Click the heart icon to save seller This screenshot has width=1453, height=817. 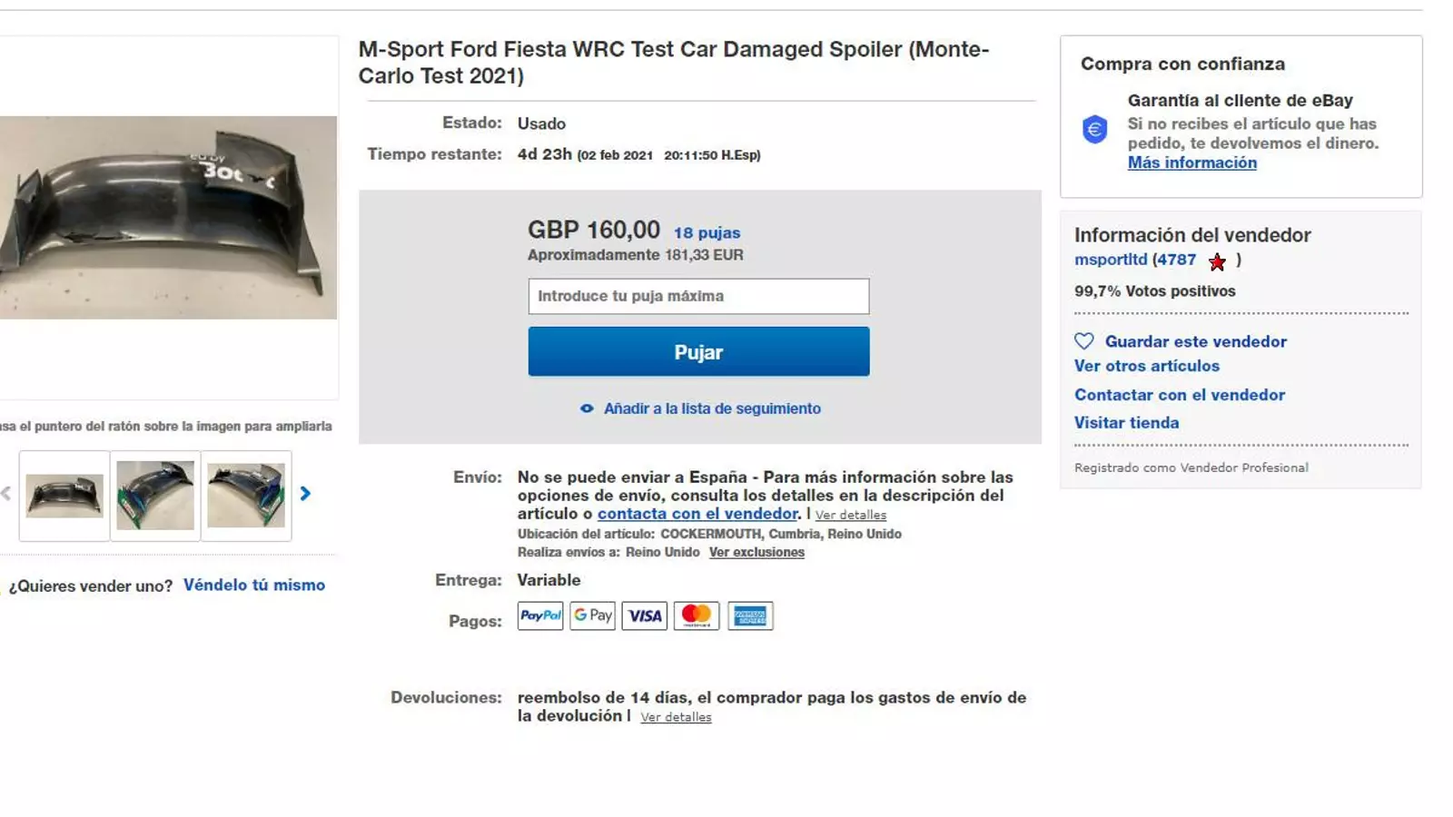tap(1084, 341)
